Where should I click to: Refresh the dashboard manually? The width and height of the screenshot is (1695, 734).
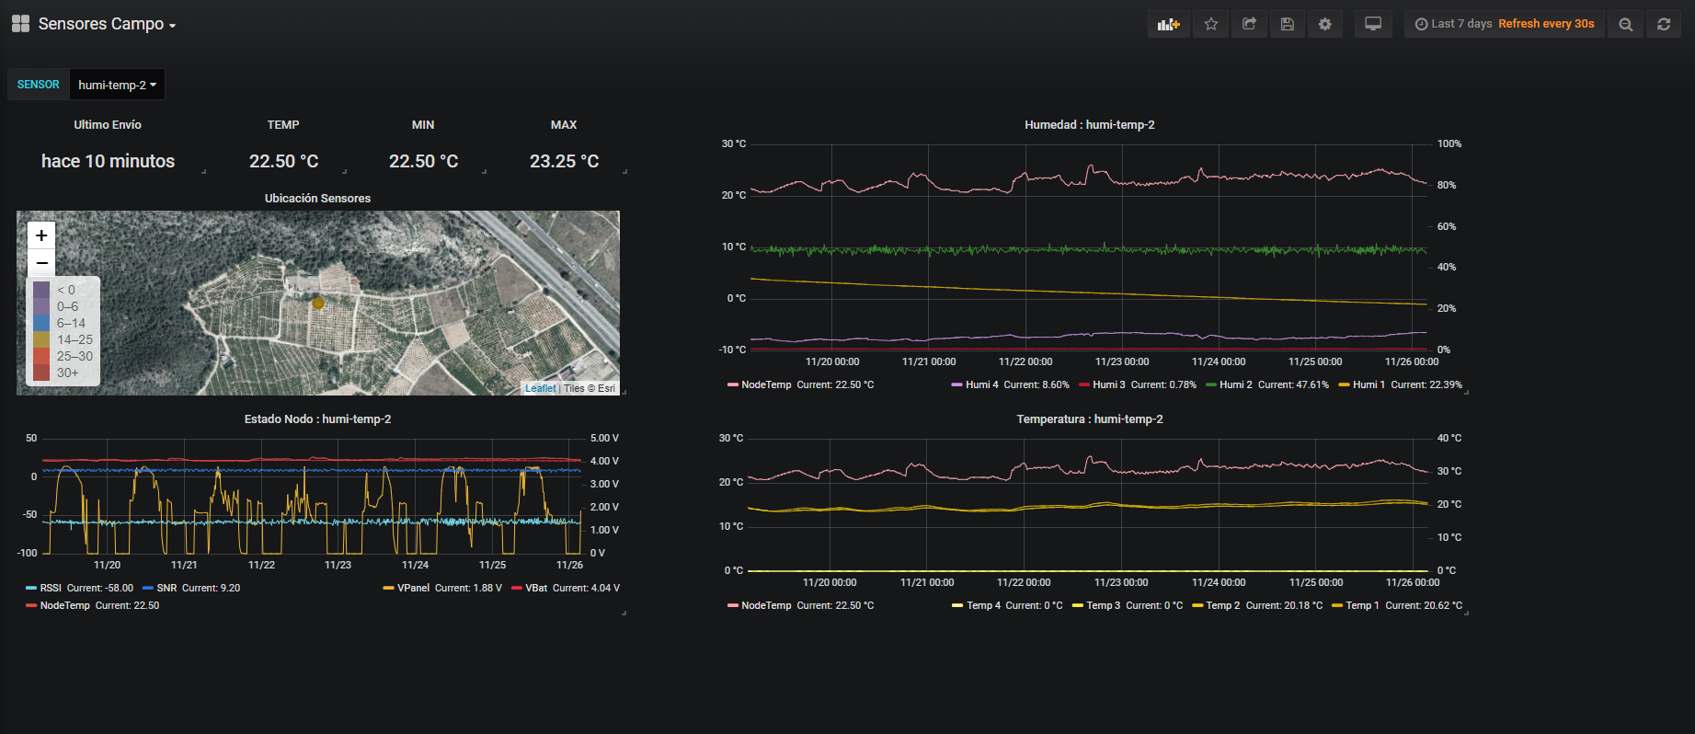pyautogui.click(x=1664, y=25)
